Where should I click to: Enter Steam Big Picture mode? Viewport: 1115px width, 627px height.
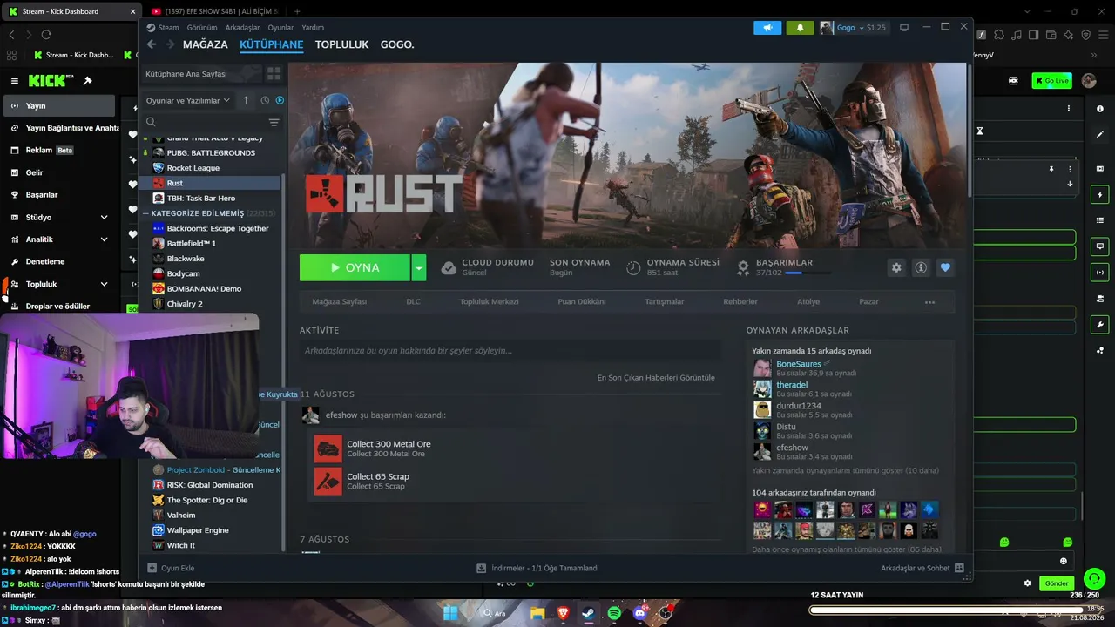pos(904,28)
